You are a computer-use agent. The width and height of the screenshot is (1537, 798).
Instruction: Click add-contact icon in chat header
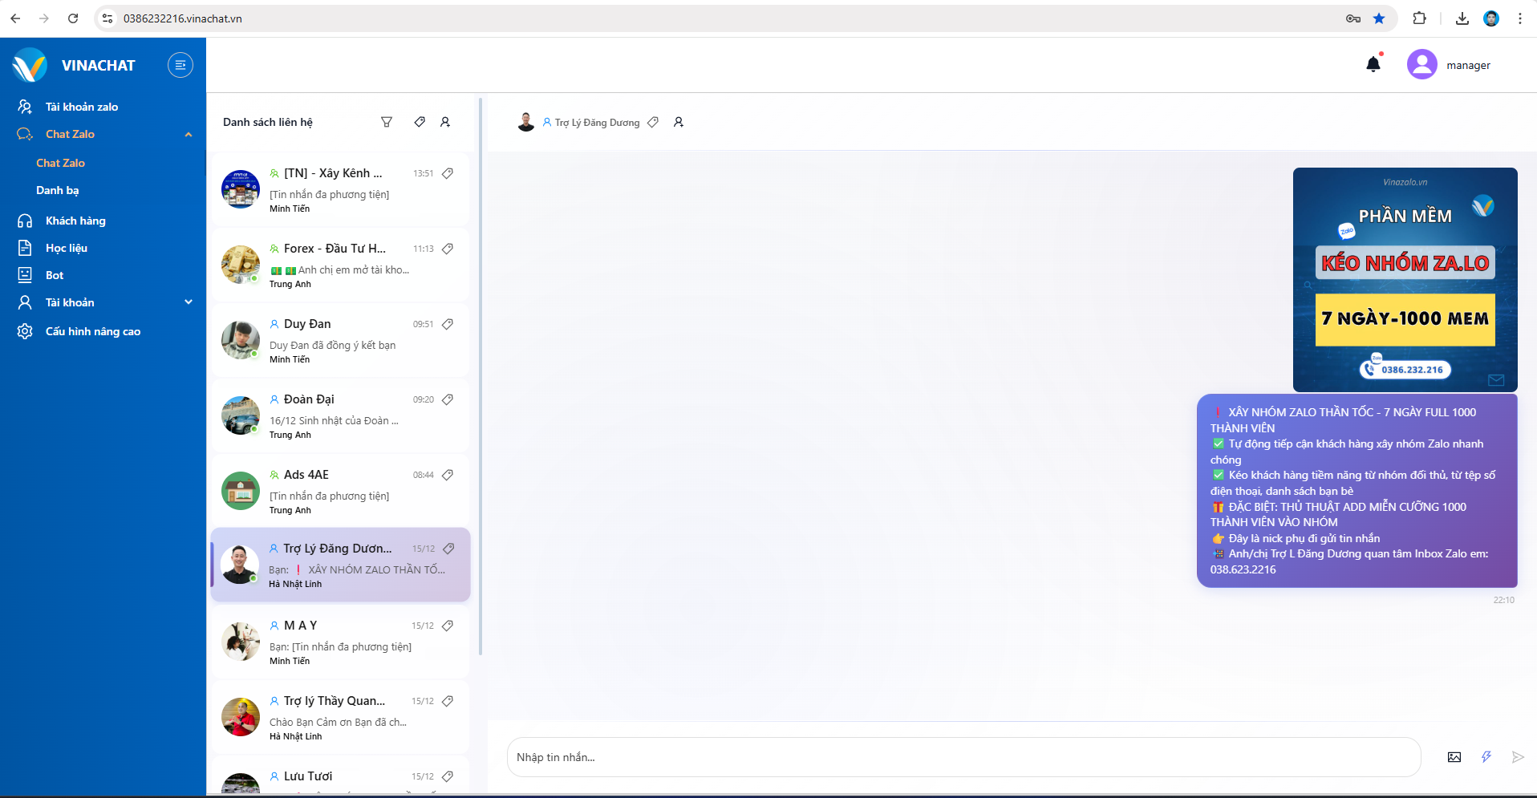pyautogui.click(x=678, y=121)
